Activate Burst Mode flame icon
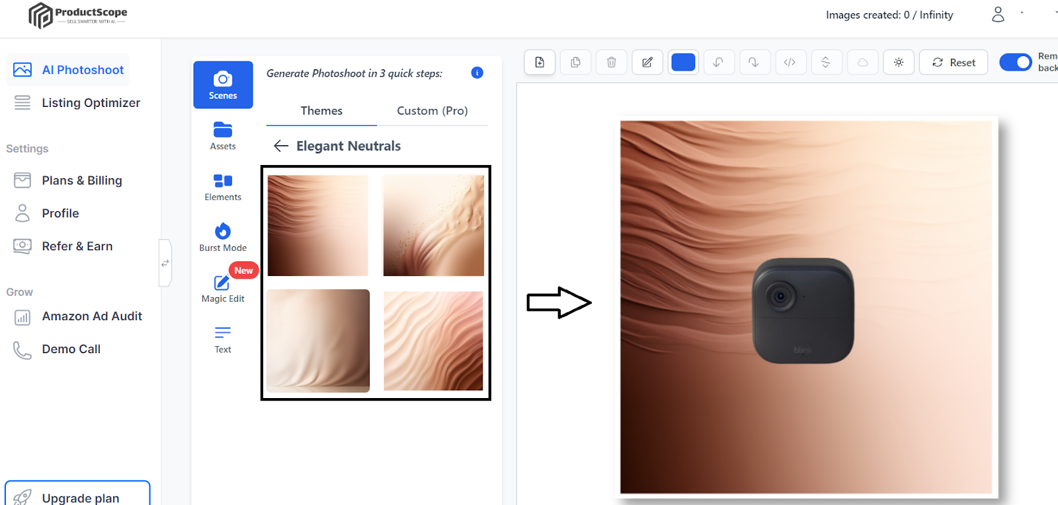This screenshot has width=1058, height=505. pos(223,238)
